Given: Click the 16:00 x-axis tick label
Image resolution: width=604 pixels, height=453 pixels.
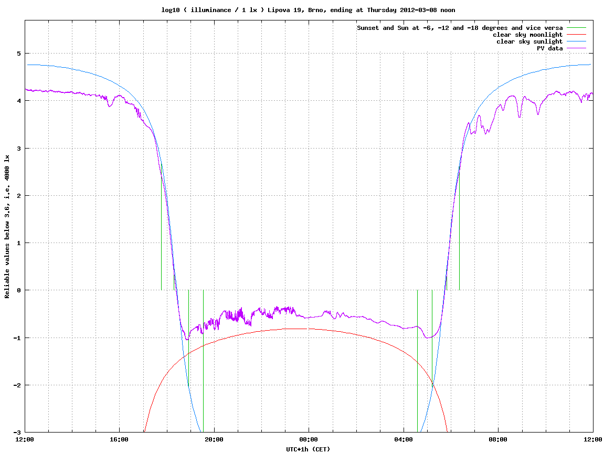Looking at the screenshot, I should click(119, 439).
